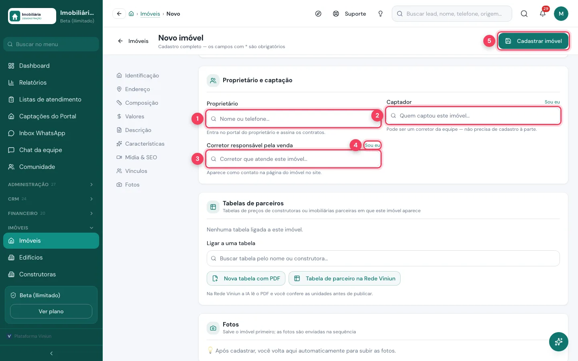Click the Suporte link

point(350,14)
